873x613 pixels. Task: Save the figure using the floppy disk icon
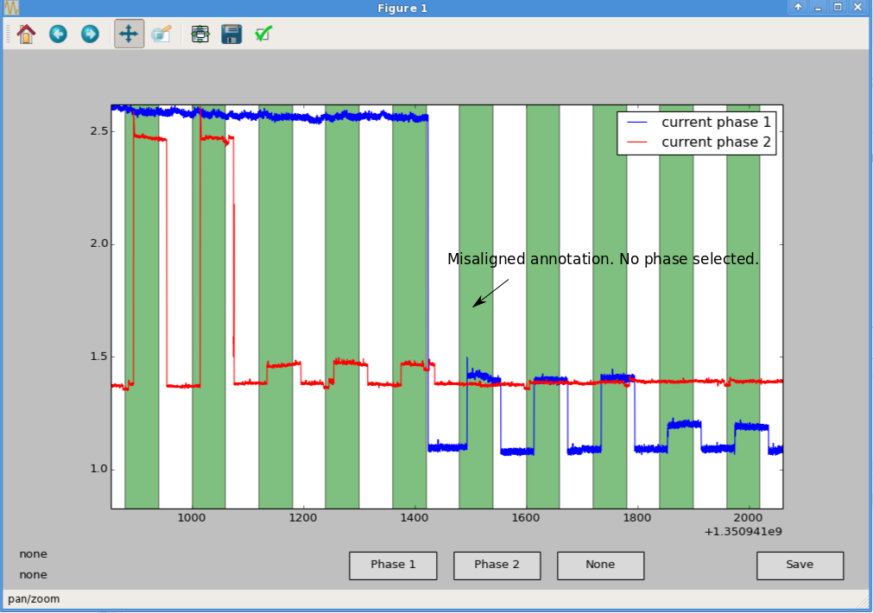click(231, 34)
